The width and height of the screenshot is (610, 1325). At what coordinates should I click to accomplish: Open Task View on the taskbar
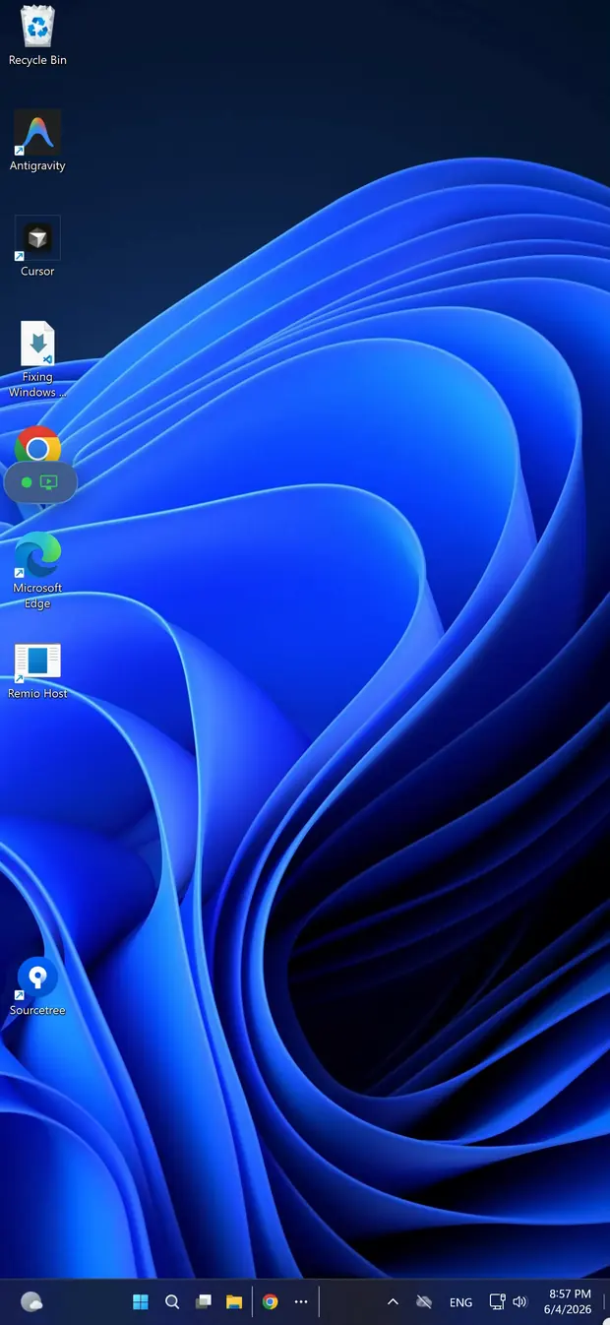click(204, 1301)
